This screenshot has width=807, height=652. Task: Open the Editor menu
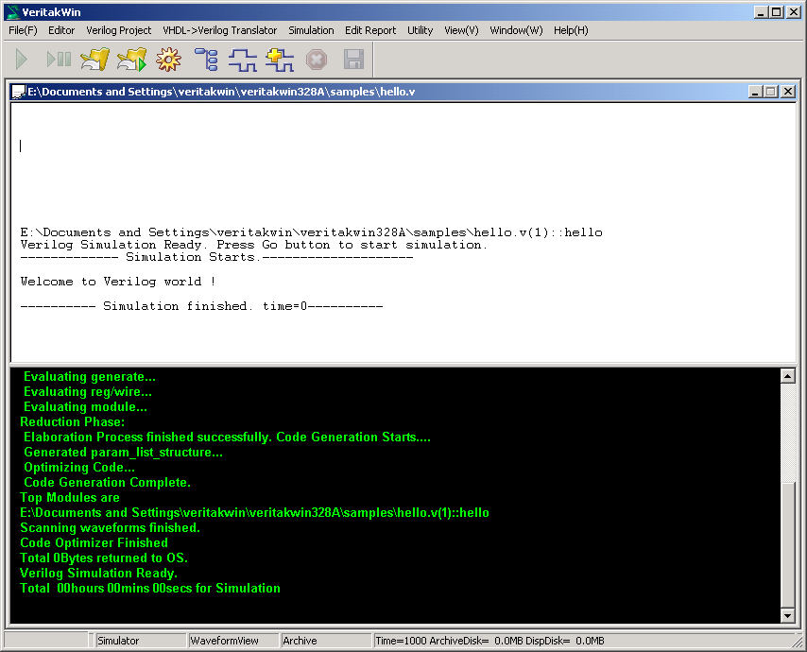61,30
